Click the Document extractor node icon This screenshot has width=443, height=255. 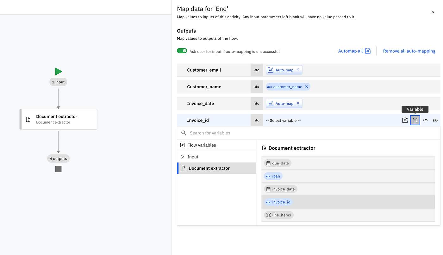(x=28, y=119)
